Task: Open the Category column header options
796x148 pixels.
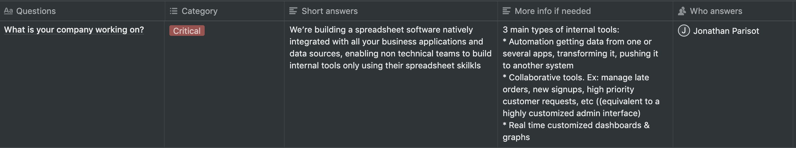Action: pyautogui.click(x=224, y=11)
